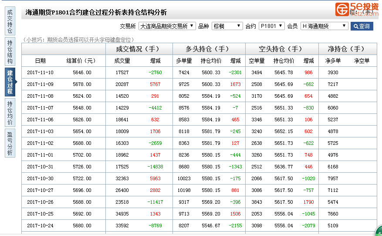Click volume change value -11417
The height and width of the screenshot is (236, 382).
click(x=155, y=202)
